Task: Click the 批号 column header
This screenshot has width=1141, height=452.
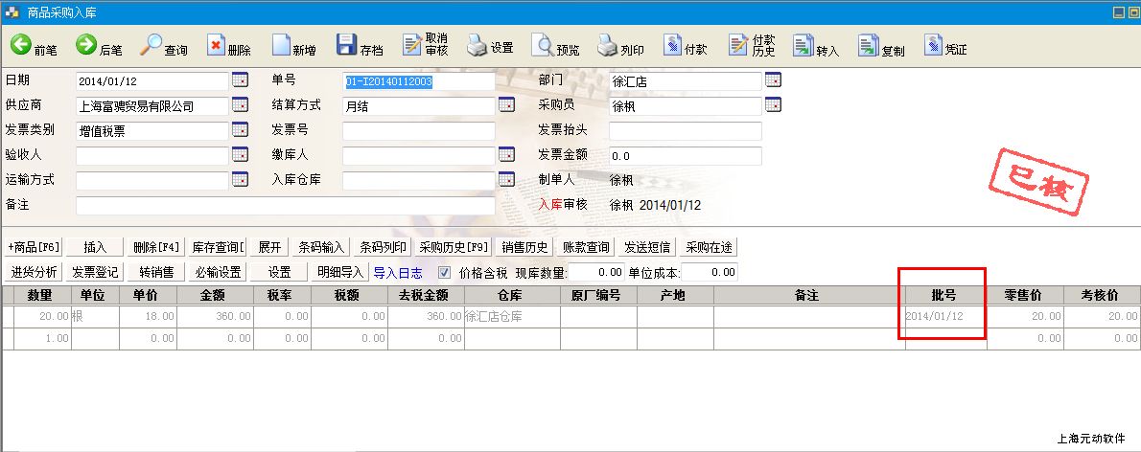Action: (x=945, y=296)
